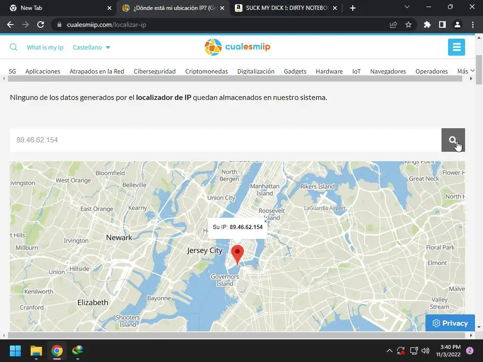Screen dimensions: 483x362
Task: Close the cualesmiip tab
Action: tap(222, 8)
